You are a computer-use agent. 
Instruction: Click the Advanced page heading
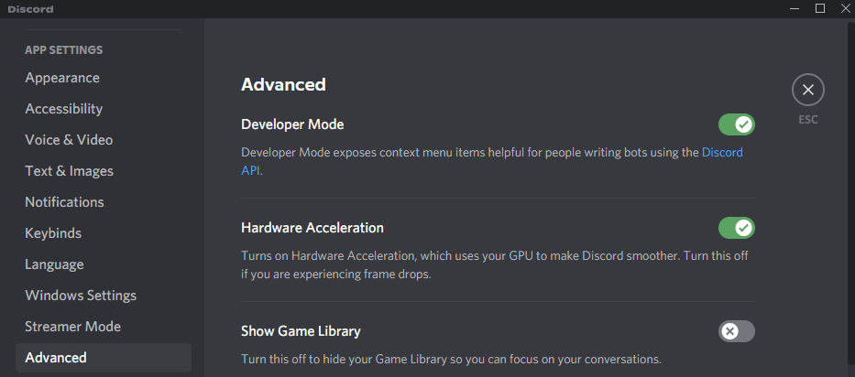pos(283,85)
